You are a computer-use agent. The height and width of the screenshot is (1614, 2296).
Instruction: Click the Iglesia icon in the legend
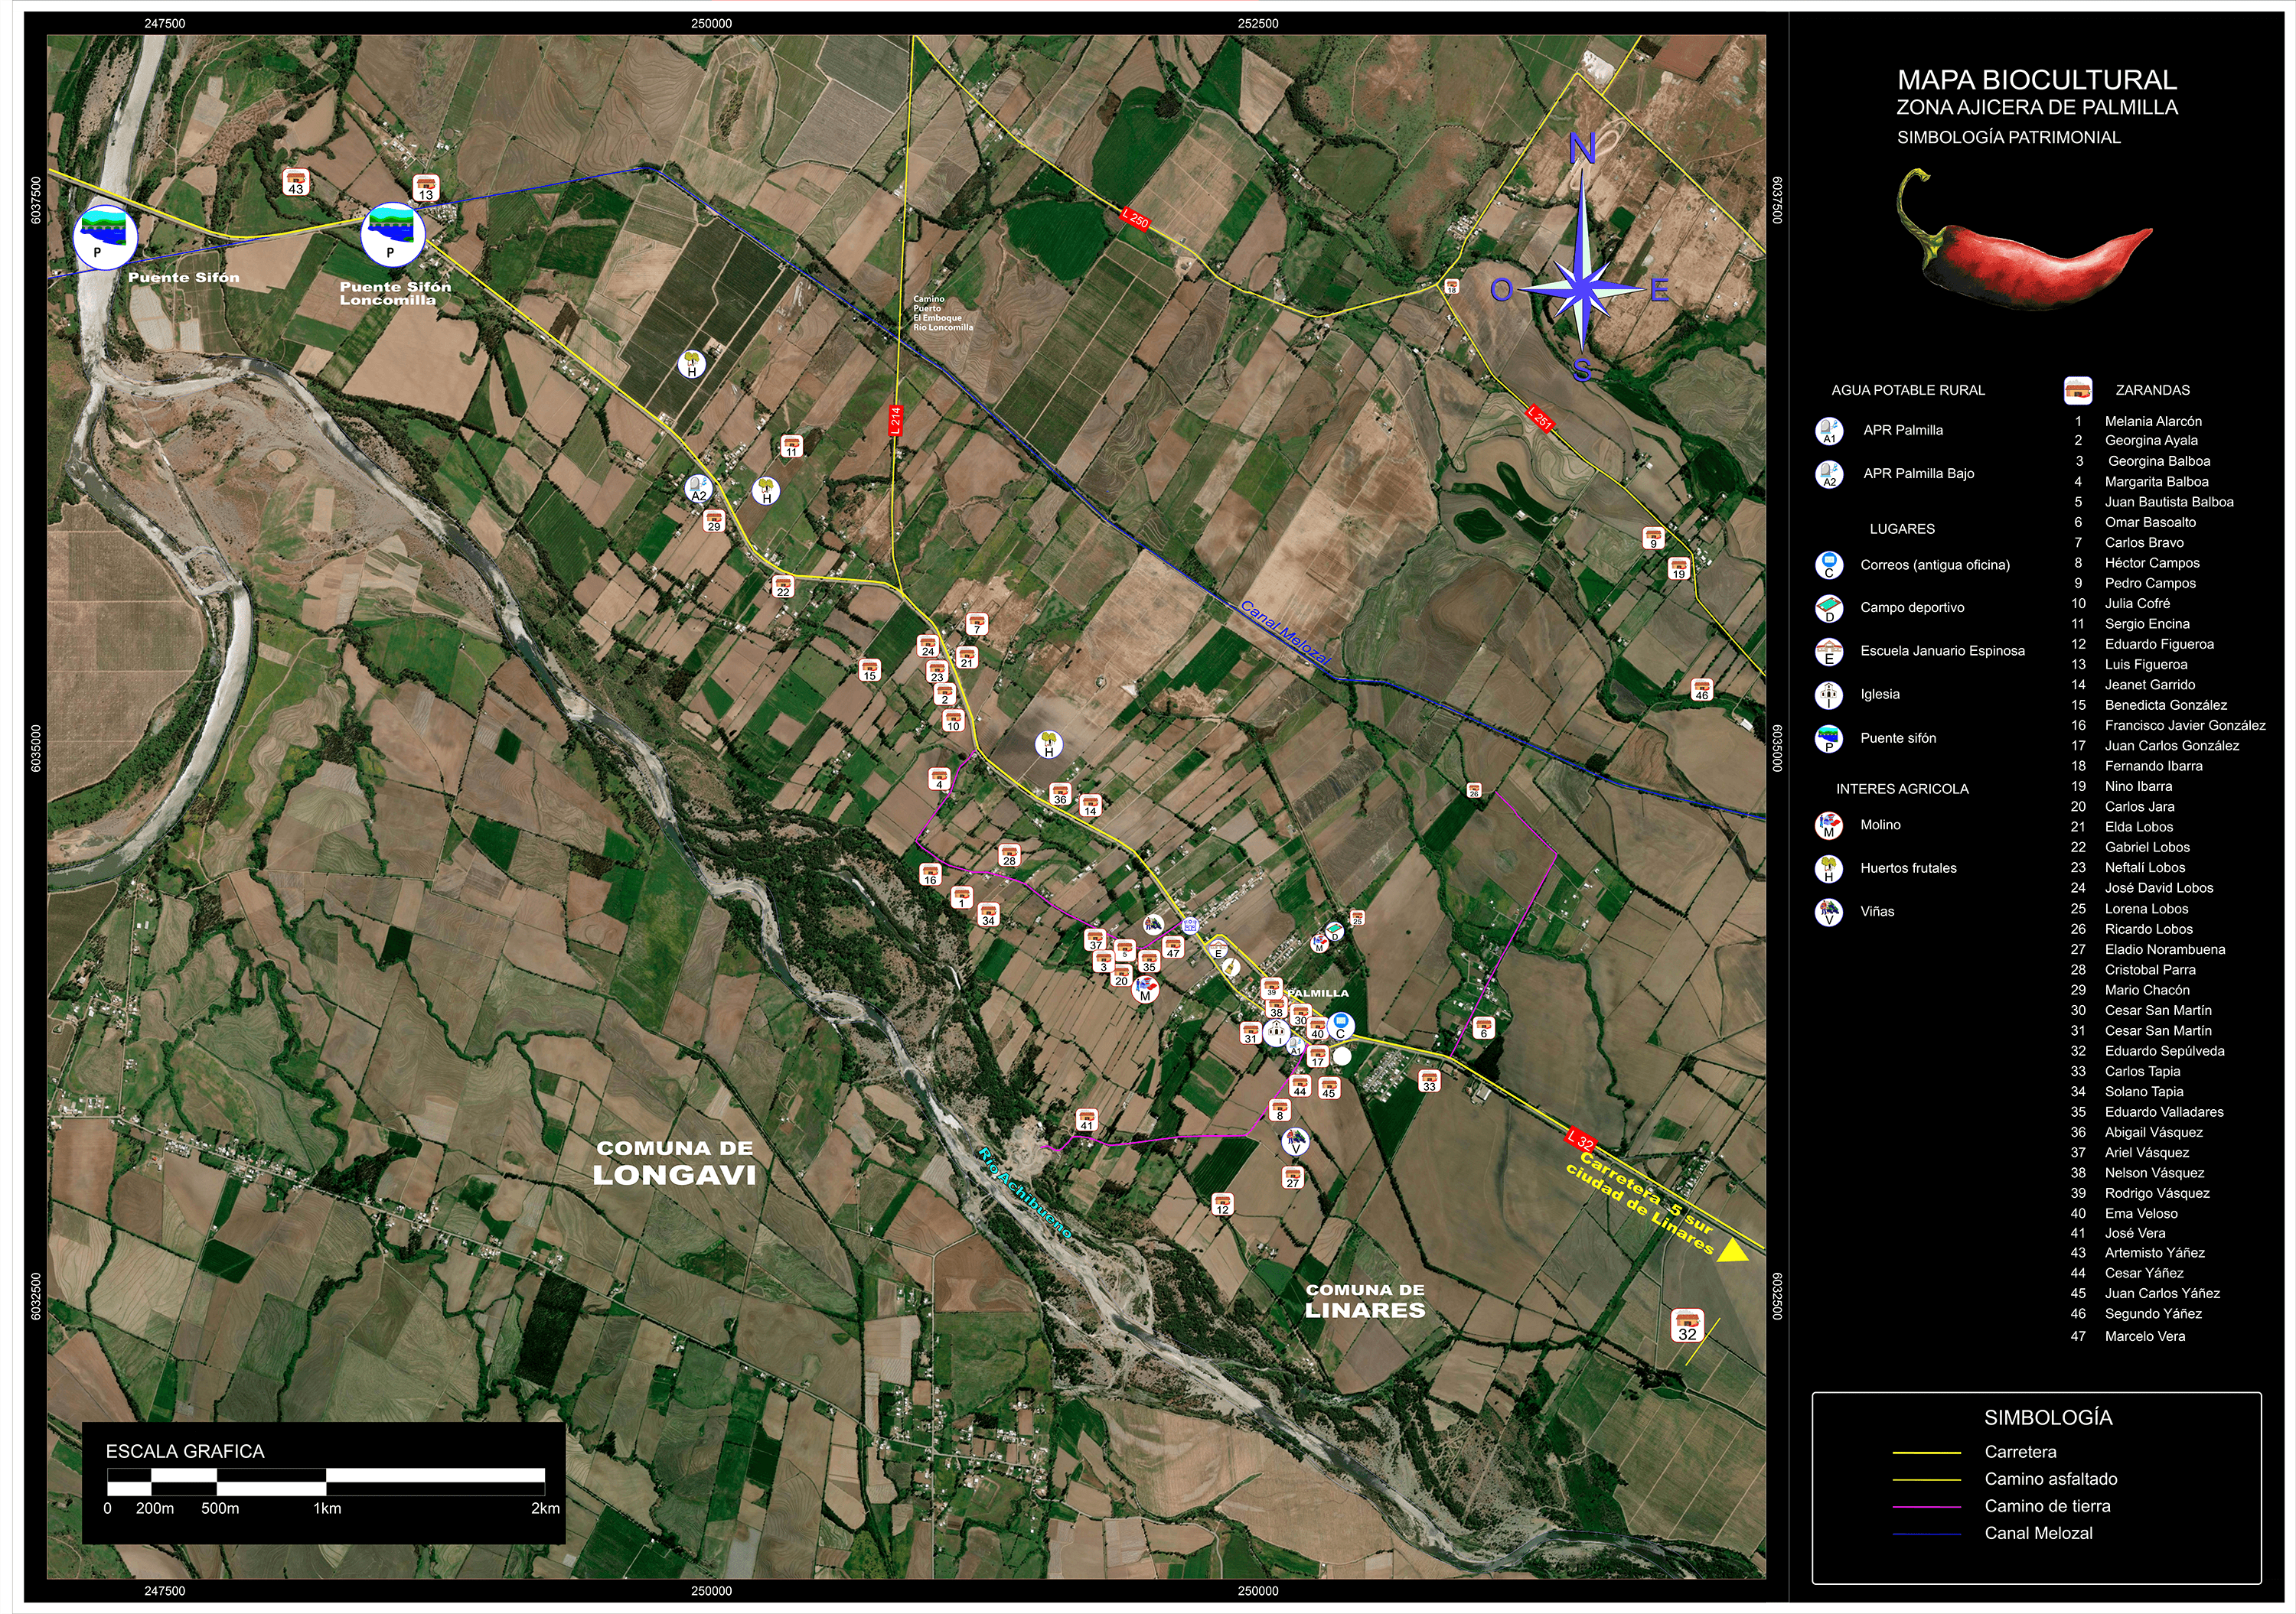coord(1828,695)
